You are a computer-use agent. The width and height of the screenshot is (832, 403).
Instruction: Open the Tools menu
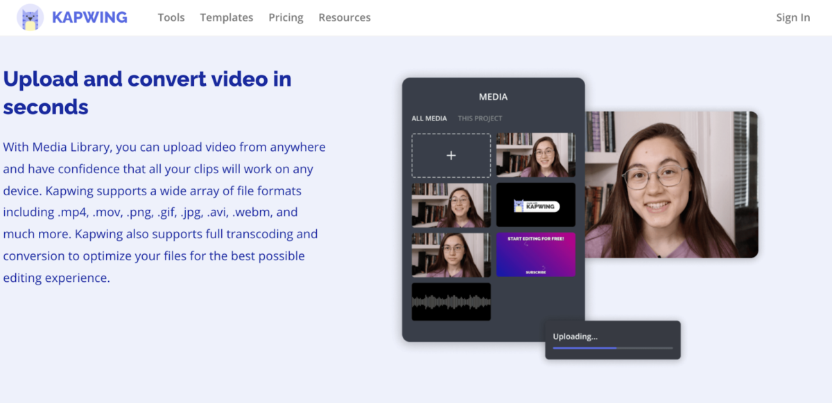[x=171, y=17]
